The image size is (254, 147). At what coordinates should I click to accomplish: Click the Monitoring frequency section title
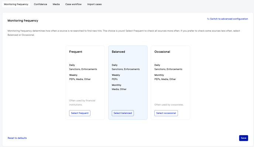click(x=23, y=21)
